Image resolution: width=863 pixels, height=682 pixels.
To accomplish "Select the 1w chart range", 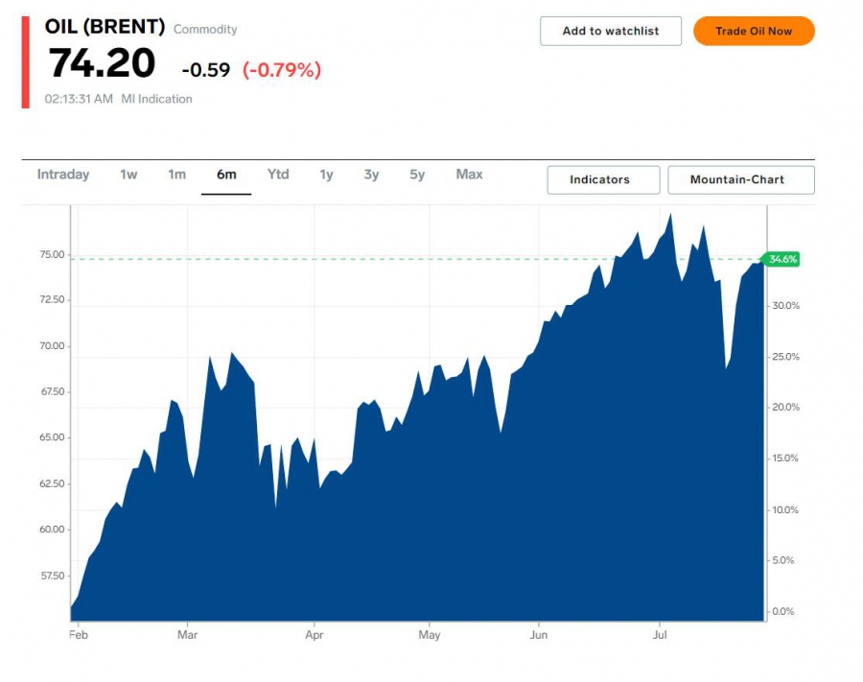I will (x=128, y=175).
